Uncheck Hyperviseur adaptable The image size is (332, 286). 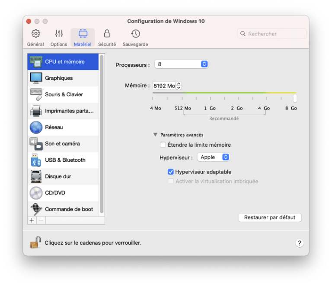[x=170, y=172]
